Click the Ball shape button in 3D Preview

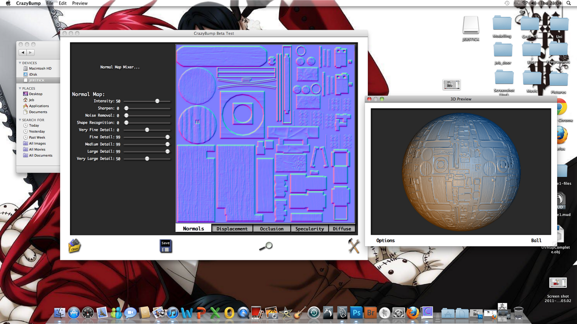pos(536,240)
